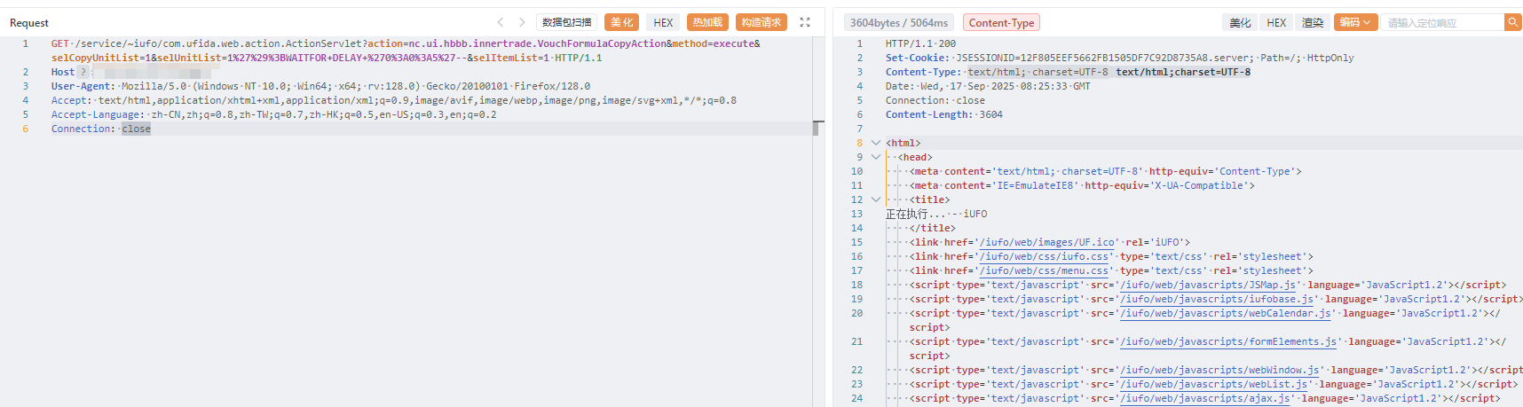Click highlighted text/html;charset=UTF-8 value
This screenshot has width=1523, height=407.
coord(1183,72)
